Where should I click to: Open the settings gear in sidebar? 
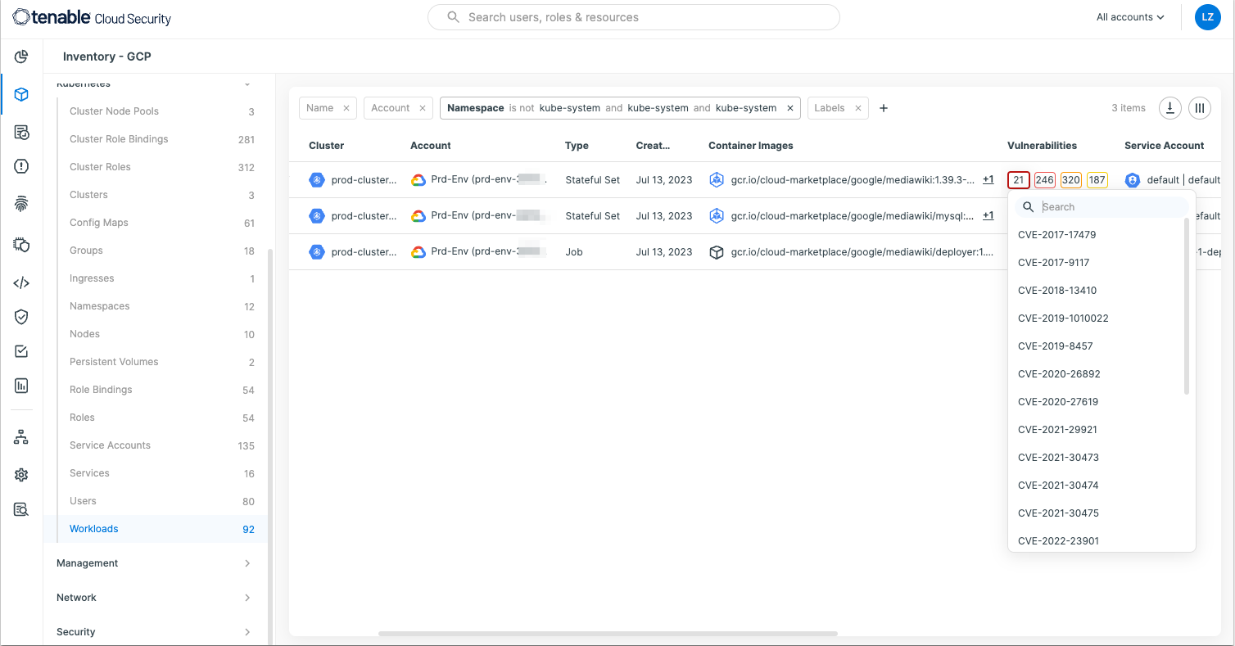pos(21,475)
